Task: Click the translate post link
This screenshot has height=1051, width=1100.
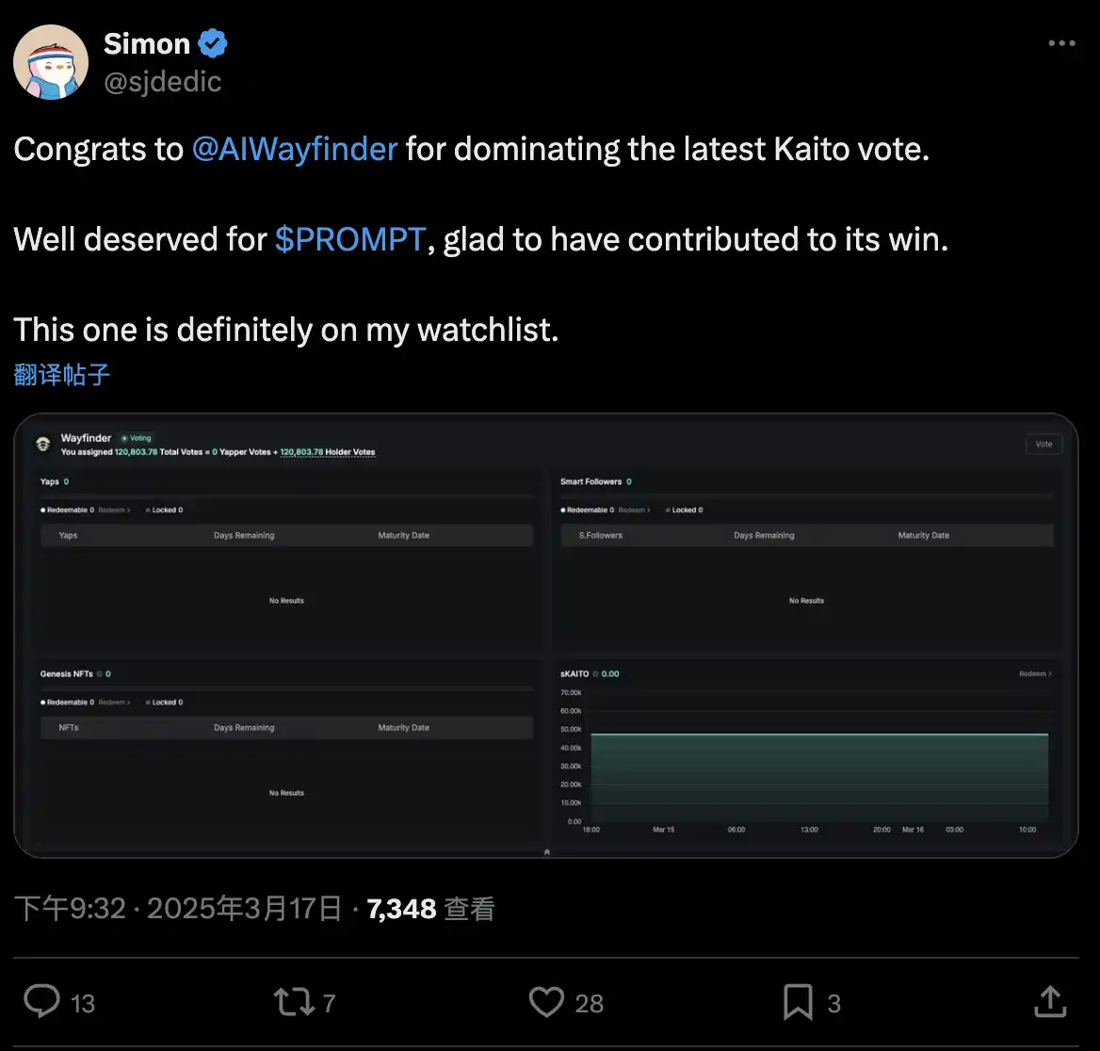Action: (x=62, y=375)
